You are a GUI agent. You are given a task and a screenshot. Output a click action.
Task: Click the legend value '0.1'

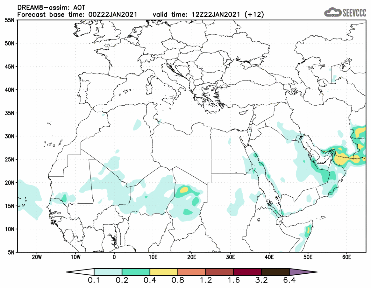coord(94,280)
